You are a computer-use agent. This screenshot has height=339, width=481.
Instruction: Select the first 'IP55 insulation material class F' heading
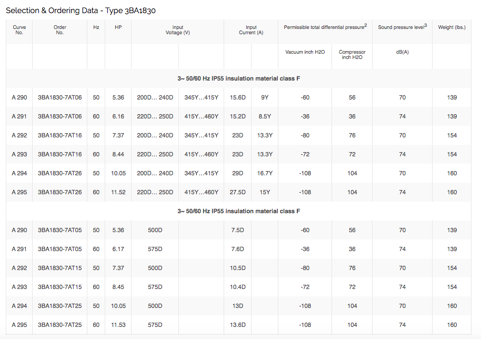coord(239,78)
